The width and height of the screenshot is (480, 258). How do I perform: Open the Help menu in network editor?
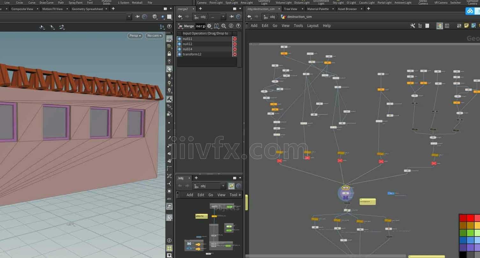[x=327, y=26]
